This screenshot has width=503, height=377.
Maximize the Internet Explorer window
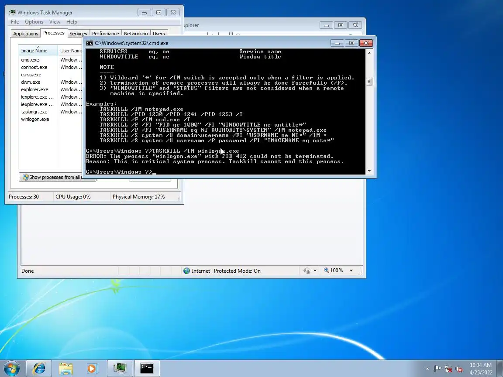click(341, 25)
